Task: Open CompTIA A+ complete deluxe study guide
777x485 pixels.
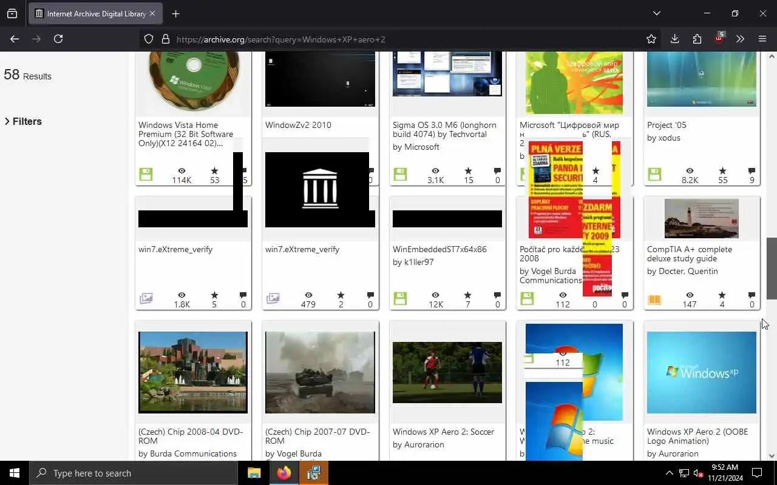Action: pyautogui.click(x=690, y=253)
